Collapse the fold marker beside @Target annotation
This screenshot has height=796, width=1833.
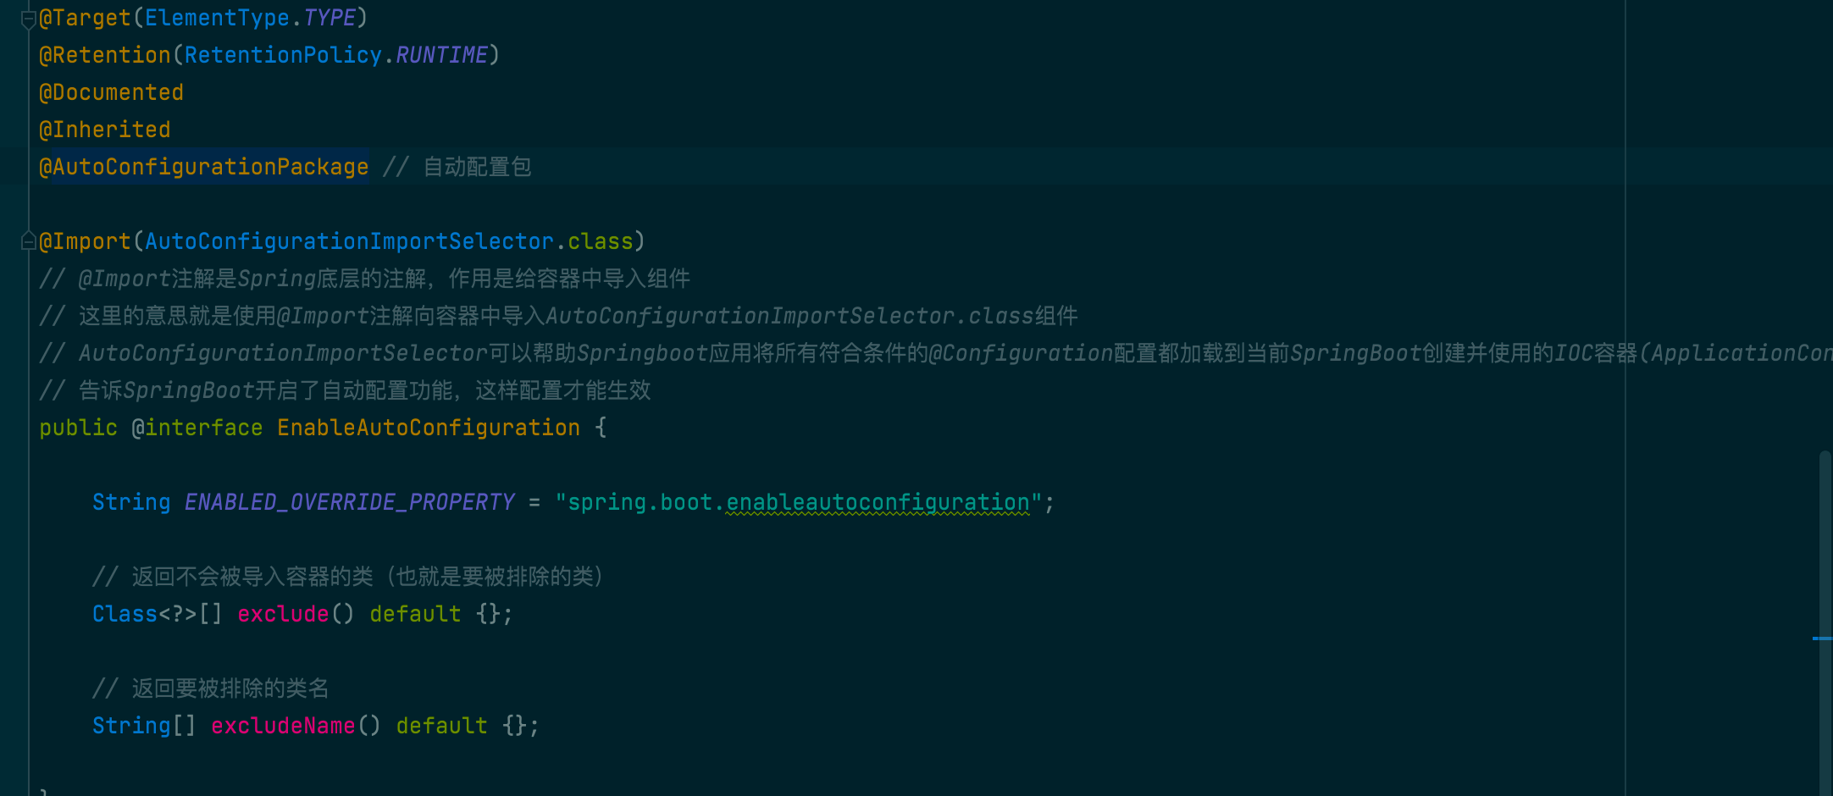[28, 19]
